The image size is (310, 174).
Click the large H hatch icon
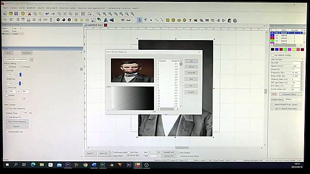tap(83, 14)
